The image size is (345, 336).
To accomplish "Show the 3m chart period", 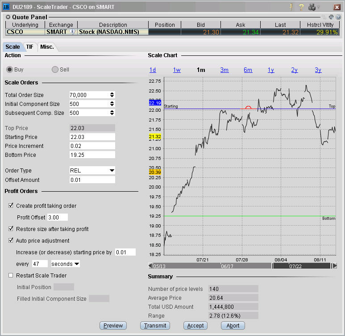I will [x=224, y=70].
